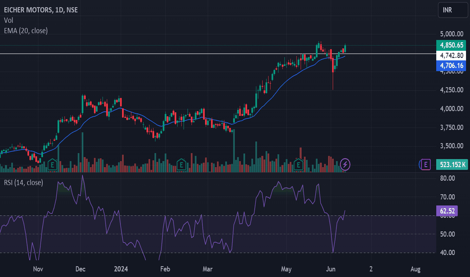Viewport: 470px width, 277px height.
Task: Click the 40.00 RSI axis label
Action: coord(447,252)
